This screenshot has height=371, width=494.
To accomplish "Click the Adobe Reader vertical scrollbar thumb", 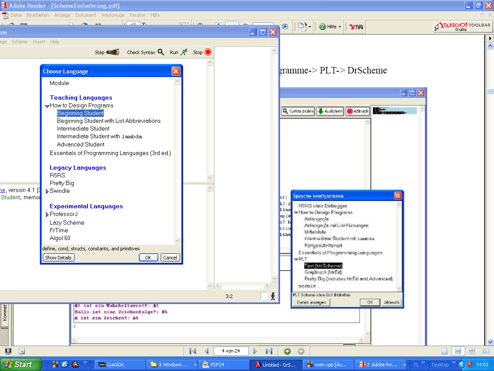I will [490, 91].
